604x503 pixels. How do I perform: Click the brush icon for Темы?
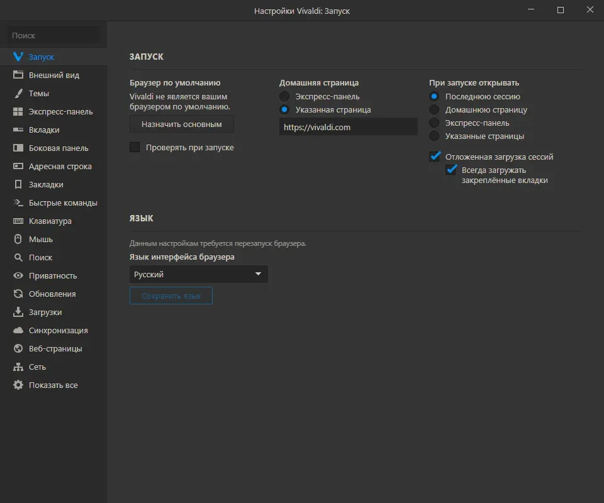click(x=18, y=93)
